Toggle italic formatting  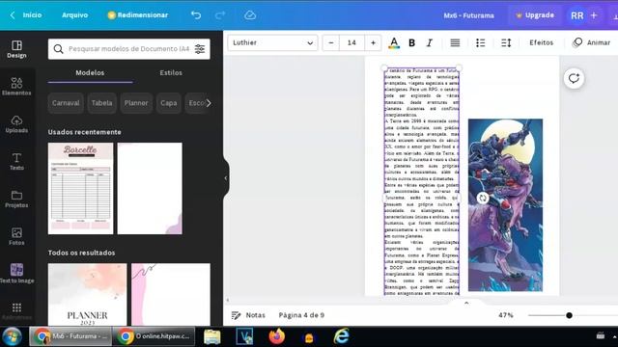[x=430, y=42]
